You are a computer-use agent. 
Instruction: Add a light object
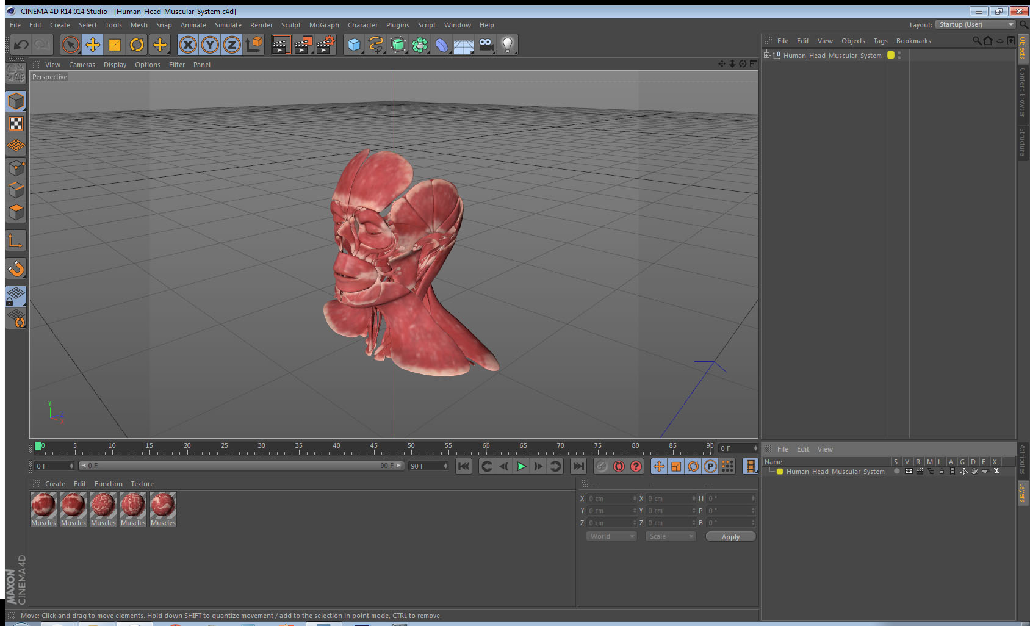click(508, 45)
